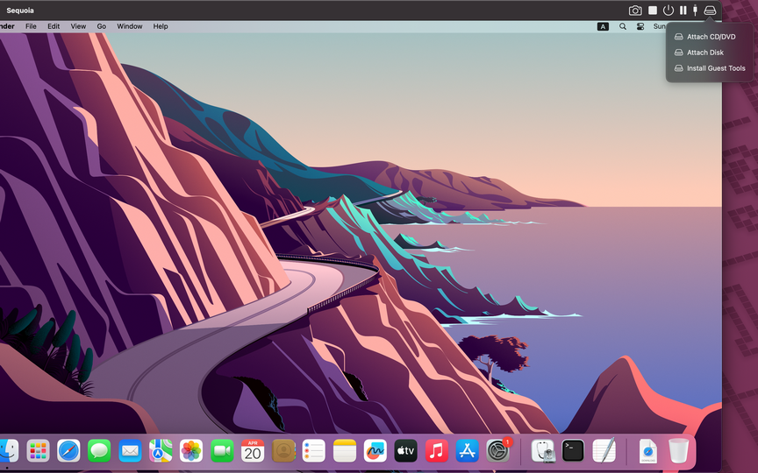Open Mail from the Dock
This screenshot has height=473, width=758.
tap(130, 451)
